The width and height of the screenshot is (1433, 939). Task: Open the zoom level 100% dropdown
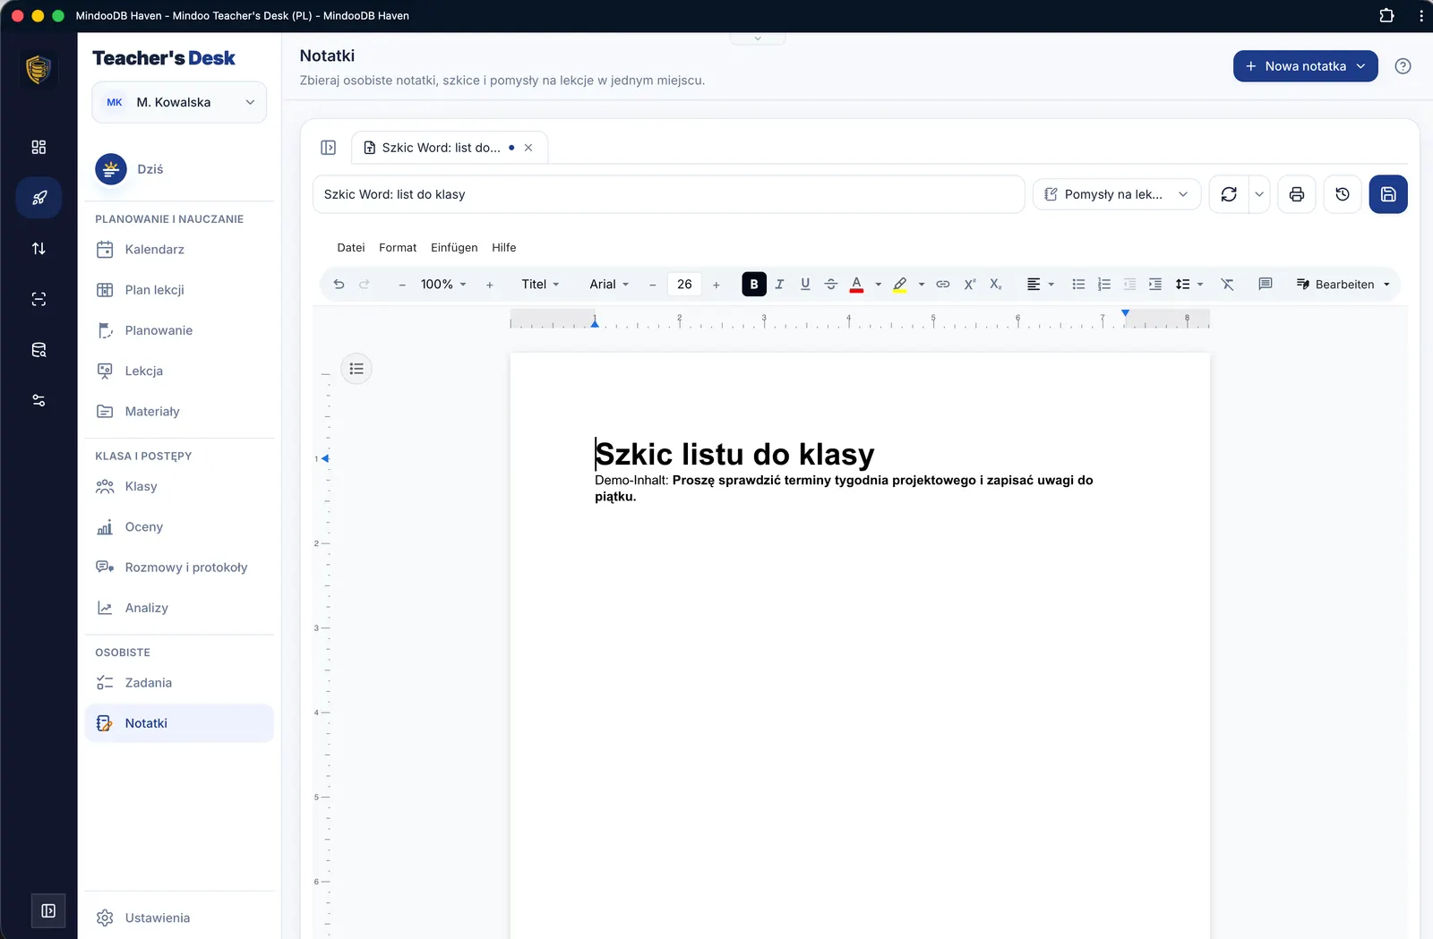(x=443, y=285)
